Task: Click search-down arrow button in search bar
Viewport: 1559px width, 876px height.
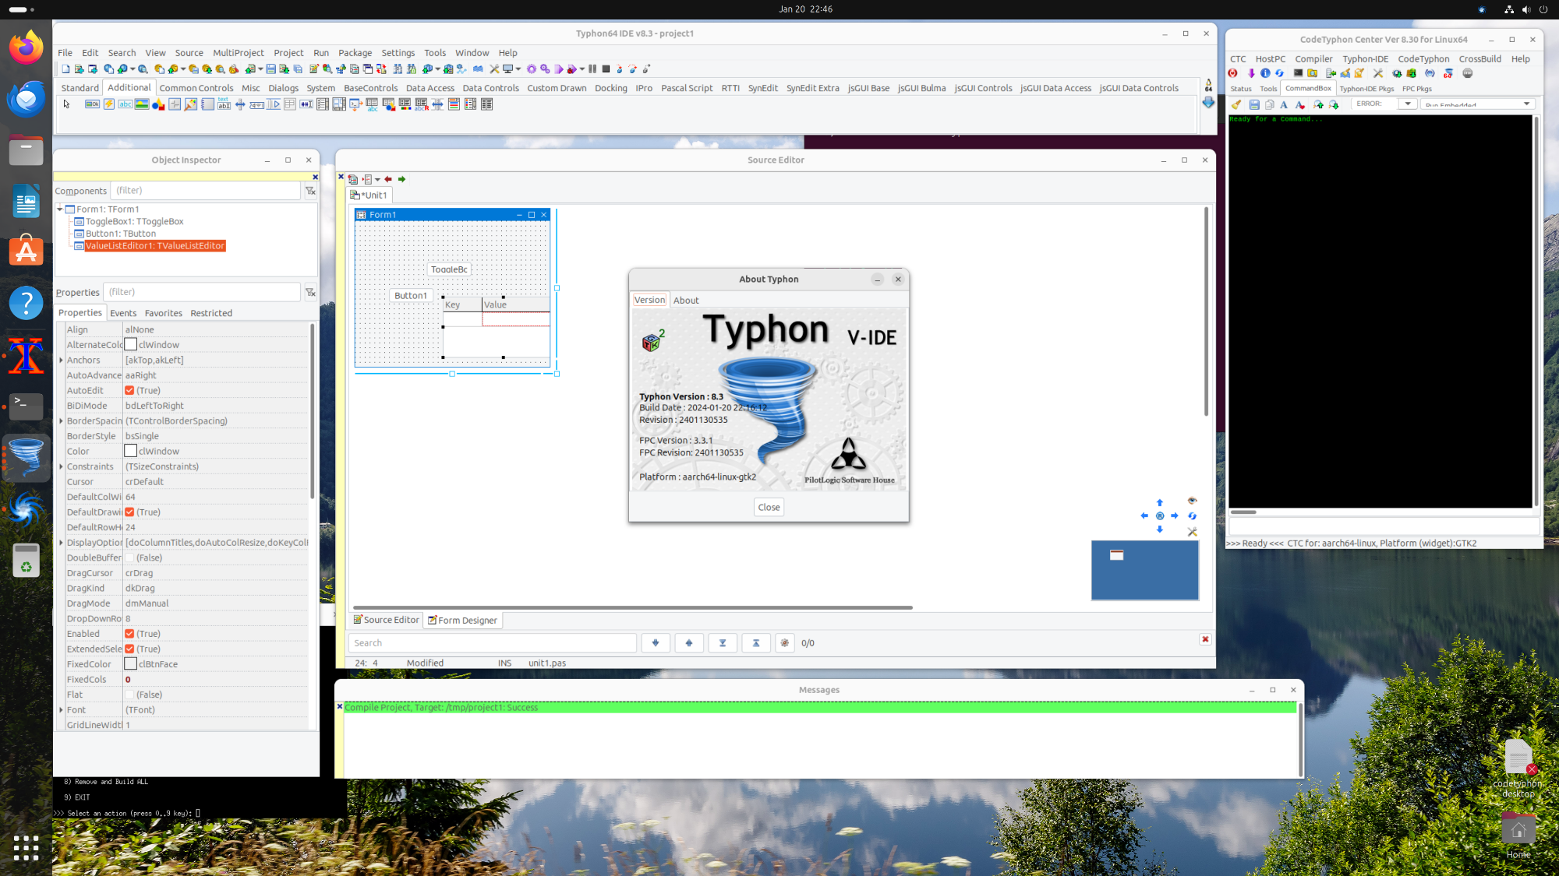Action: point(656,643)
